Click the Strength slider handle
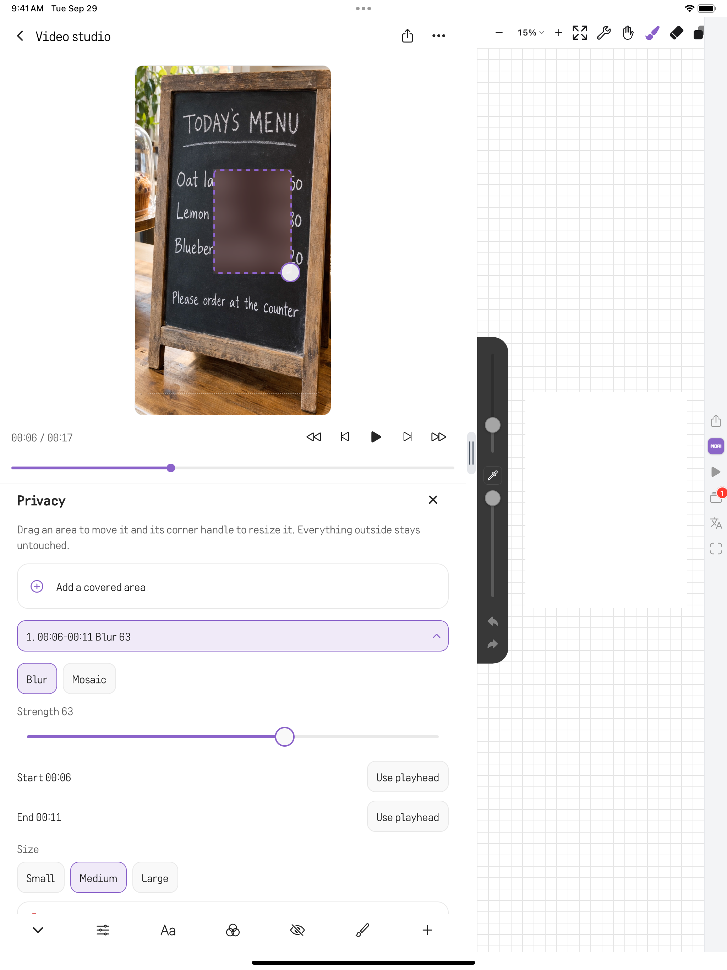The width and height of the screenshot is (727, 970). click(285, 737)
